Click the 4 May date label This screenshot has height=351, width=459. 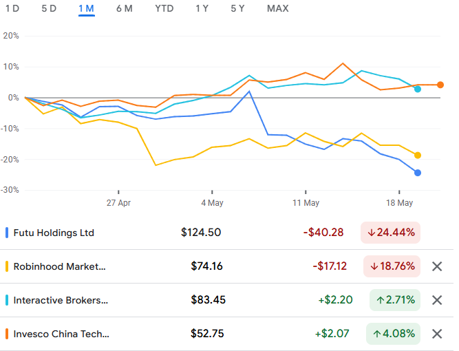[x=212, y=203]
